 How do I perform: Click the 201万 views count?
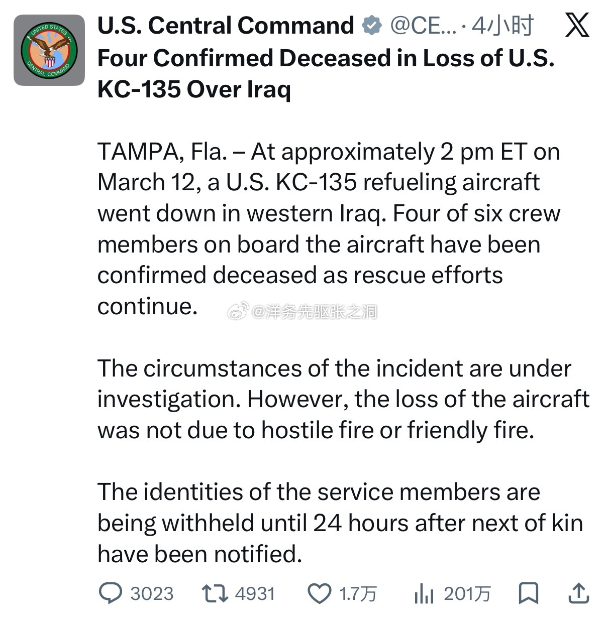(x=467, y=593)
